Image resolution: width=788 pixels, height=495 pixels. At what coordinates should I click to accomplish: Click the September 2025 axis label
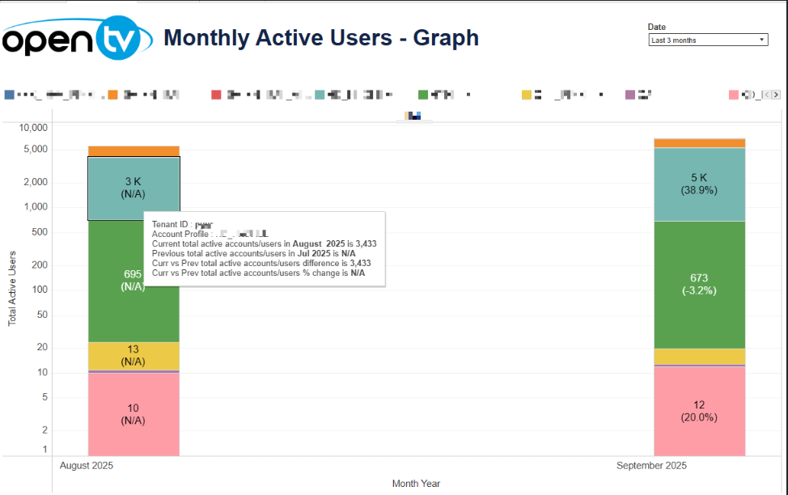(651, 466)
